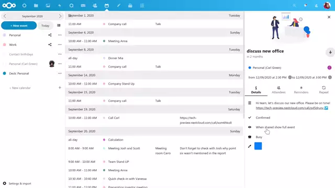Open the search magnifier in header
Image resolution: width=335 pixels, height=188 pixels.
pyautogui.click(x=294, y=6)
